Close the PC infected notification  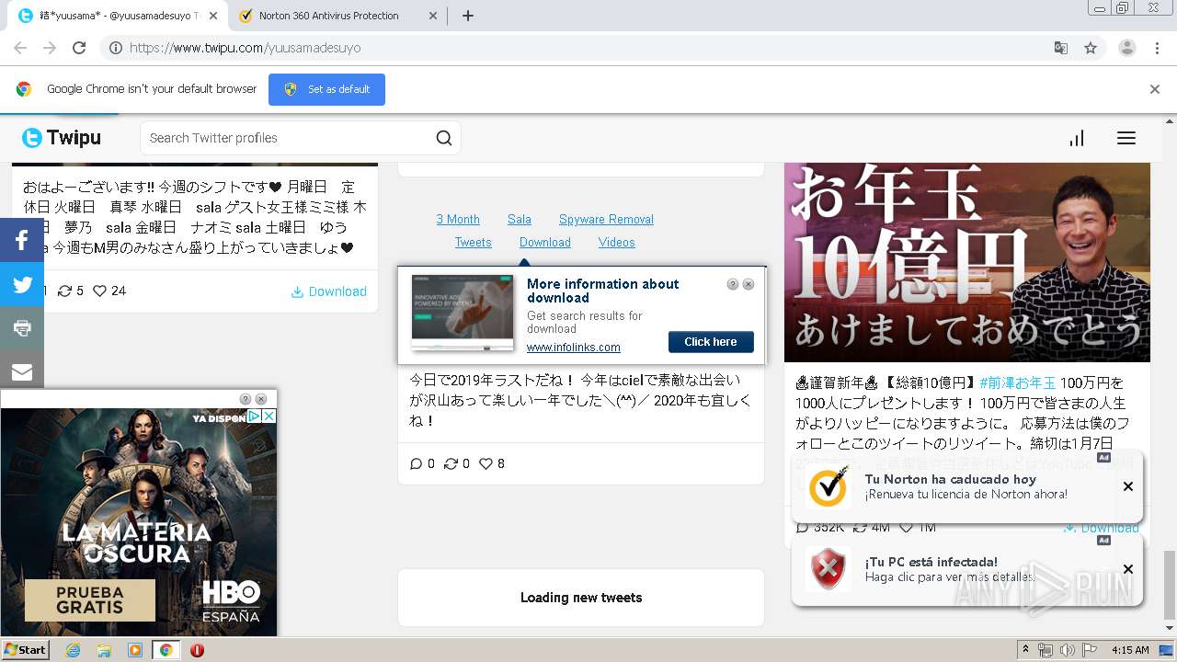point(1128,569)
